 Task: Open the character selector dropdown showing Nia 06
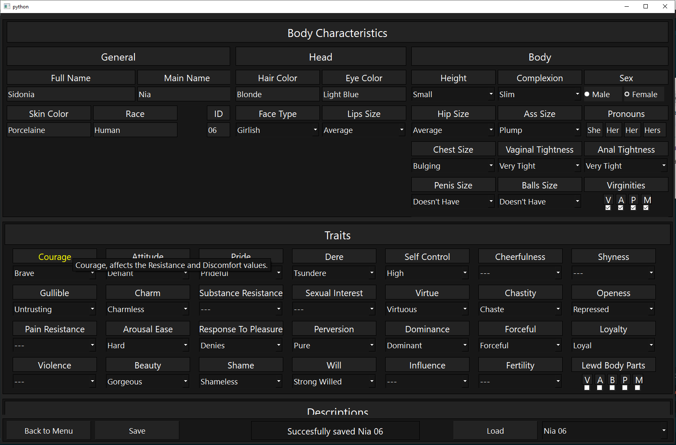605,431
